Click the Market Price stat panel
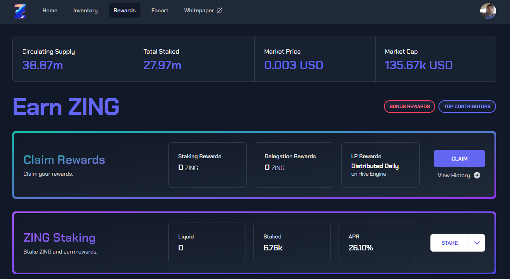Screen dimensions: 510x279 pos(314,59)
